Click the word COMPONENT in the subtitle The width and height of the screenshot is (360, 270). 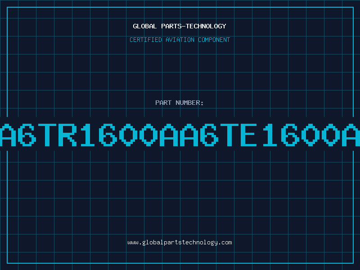(x=214, y=40)
